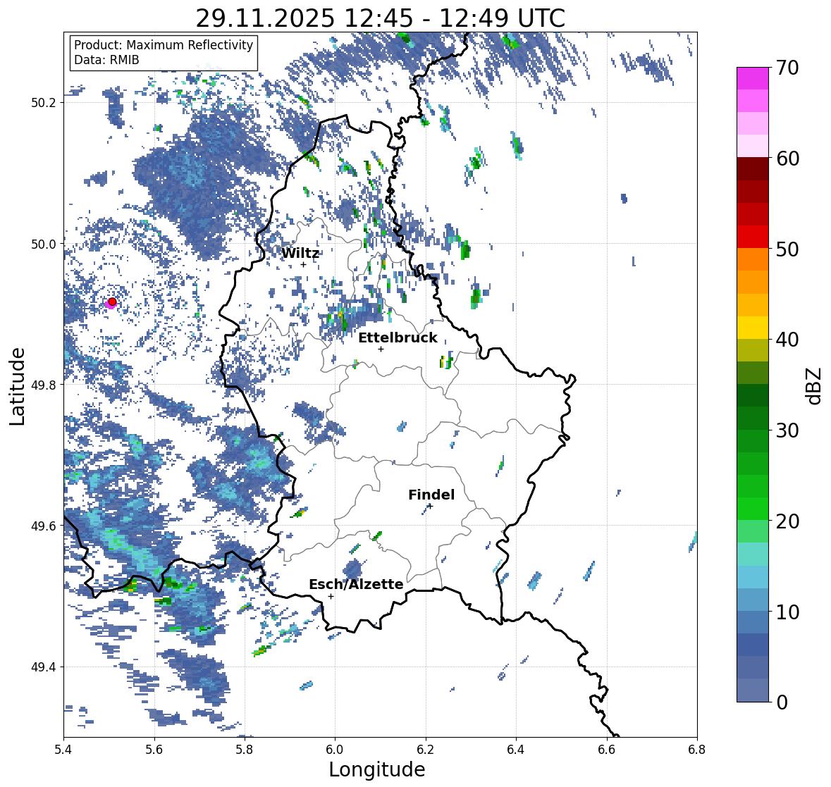Click the red dot radar marker

112,302
